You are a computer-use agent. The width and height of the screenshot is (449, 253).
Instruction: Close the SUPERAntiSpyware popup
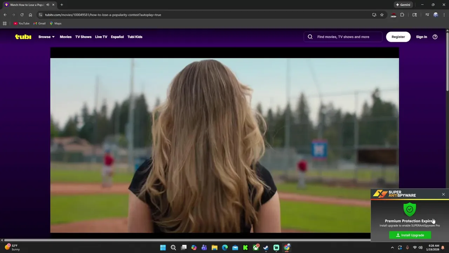(x=443, y=194)
